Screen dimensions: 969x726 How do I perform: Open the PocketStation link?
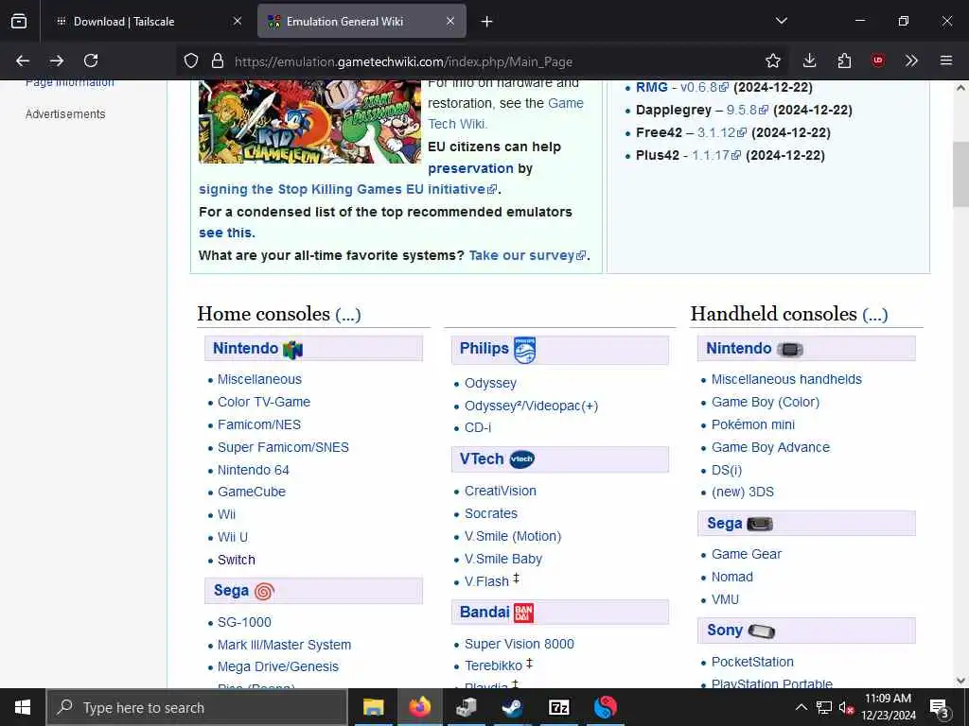pyautogui.click(x=752, y=662)
